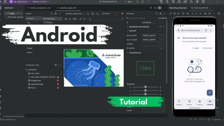Toggle the designer view options eye
This screenshot has width=224, height=126.
[x=66, y=19]
